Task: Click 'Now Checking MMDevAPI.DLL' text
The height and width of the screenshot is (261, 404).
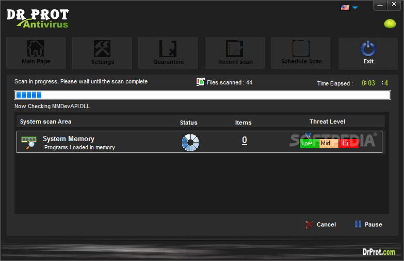Action: (52, 106)
